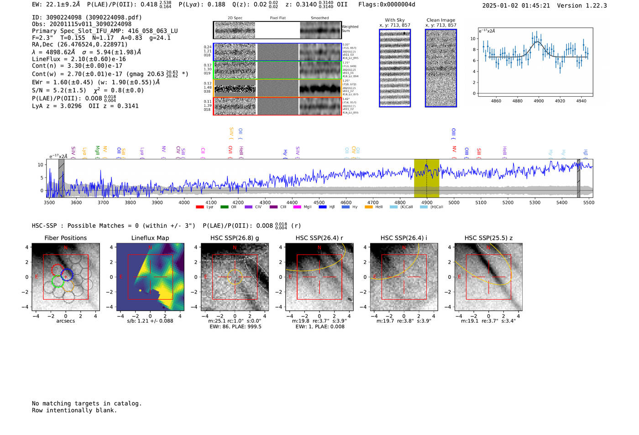Click the No matching targets in catalog text
Screen dimensions: 639x435
[87, 404]
